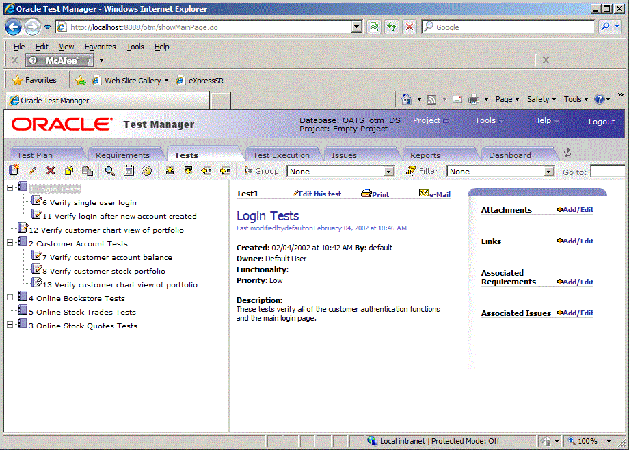Click the Logout link
This screenshot has height=450, width=629.
click(x=602, y=122)
